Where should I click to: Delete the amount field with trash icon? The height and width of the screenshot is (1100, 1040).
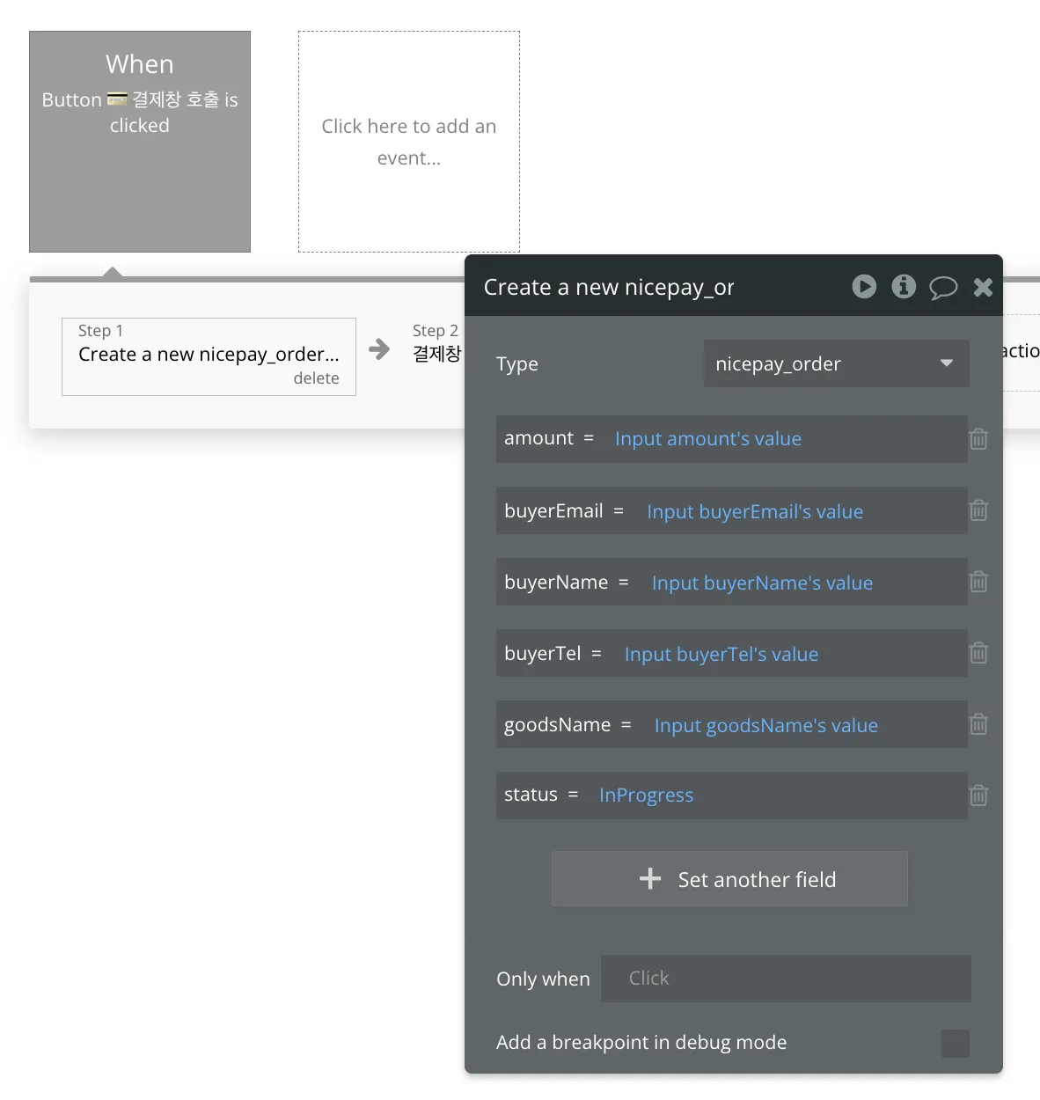pyautogui.click(x=978, y=438)
